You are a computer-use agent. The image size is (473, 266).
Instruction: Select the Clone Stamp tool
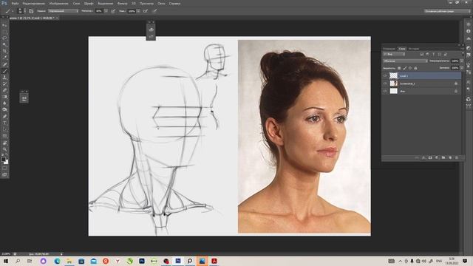[x=4, y=77]
